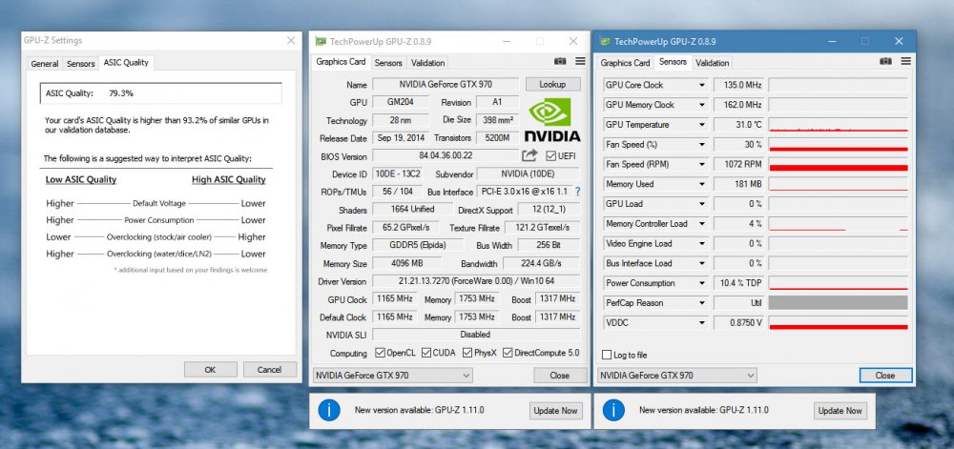Toggle the CUDA checkbox

click(425, 353)
